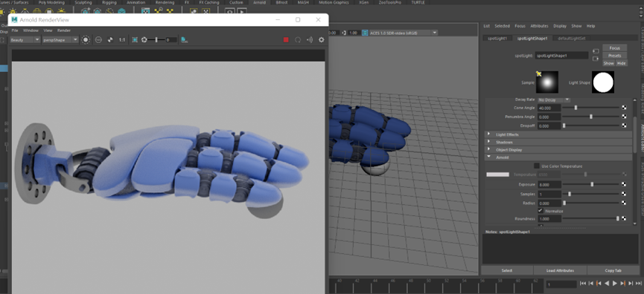
Task: Click the output connection icon beside the spotLight name
Action: [596, 59]
